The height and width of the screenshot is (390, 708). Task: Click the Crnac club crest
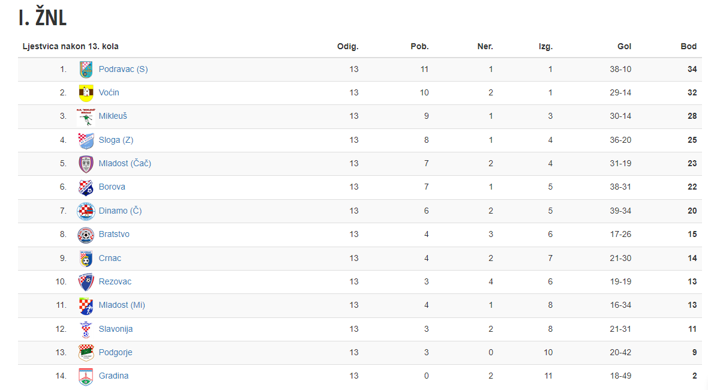(86, 259)
